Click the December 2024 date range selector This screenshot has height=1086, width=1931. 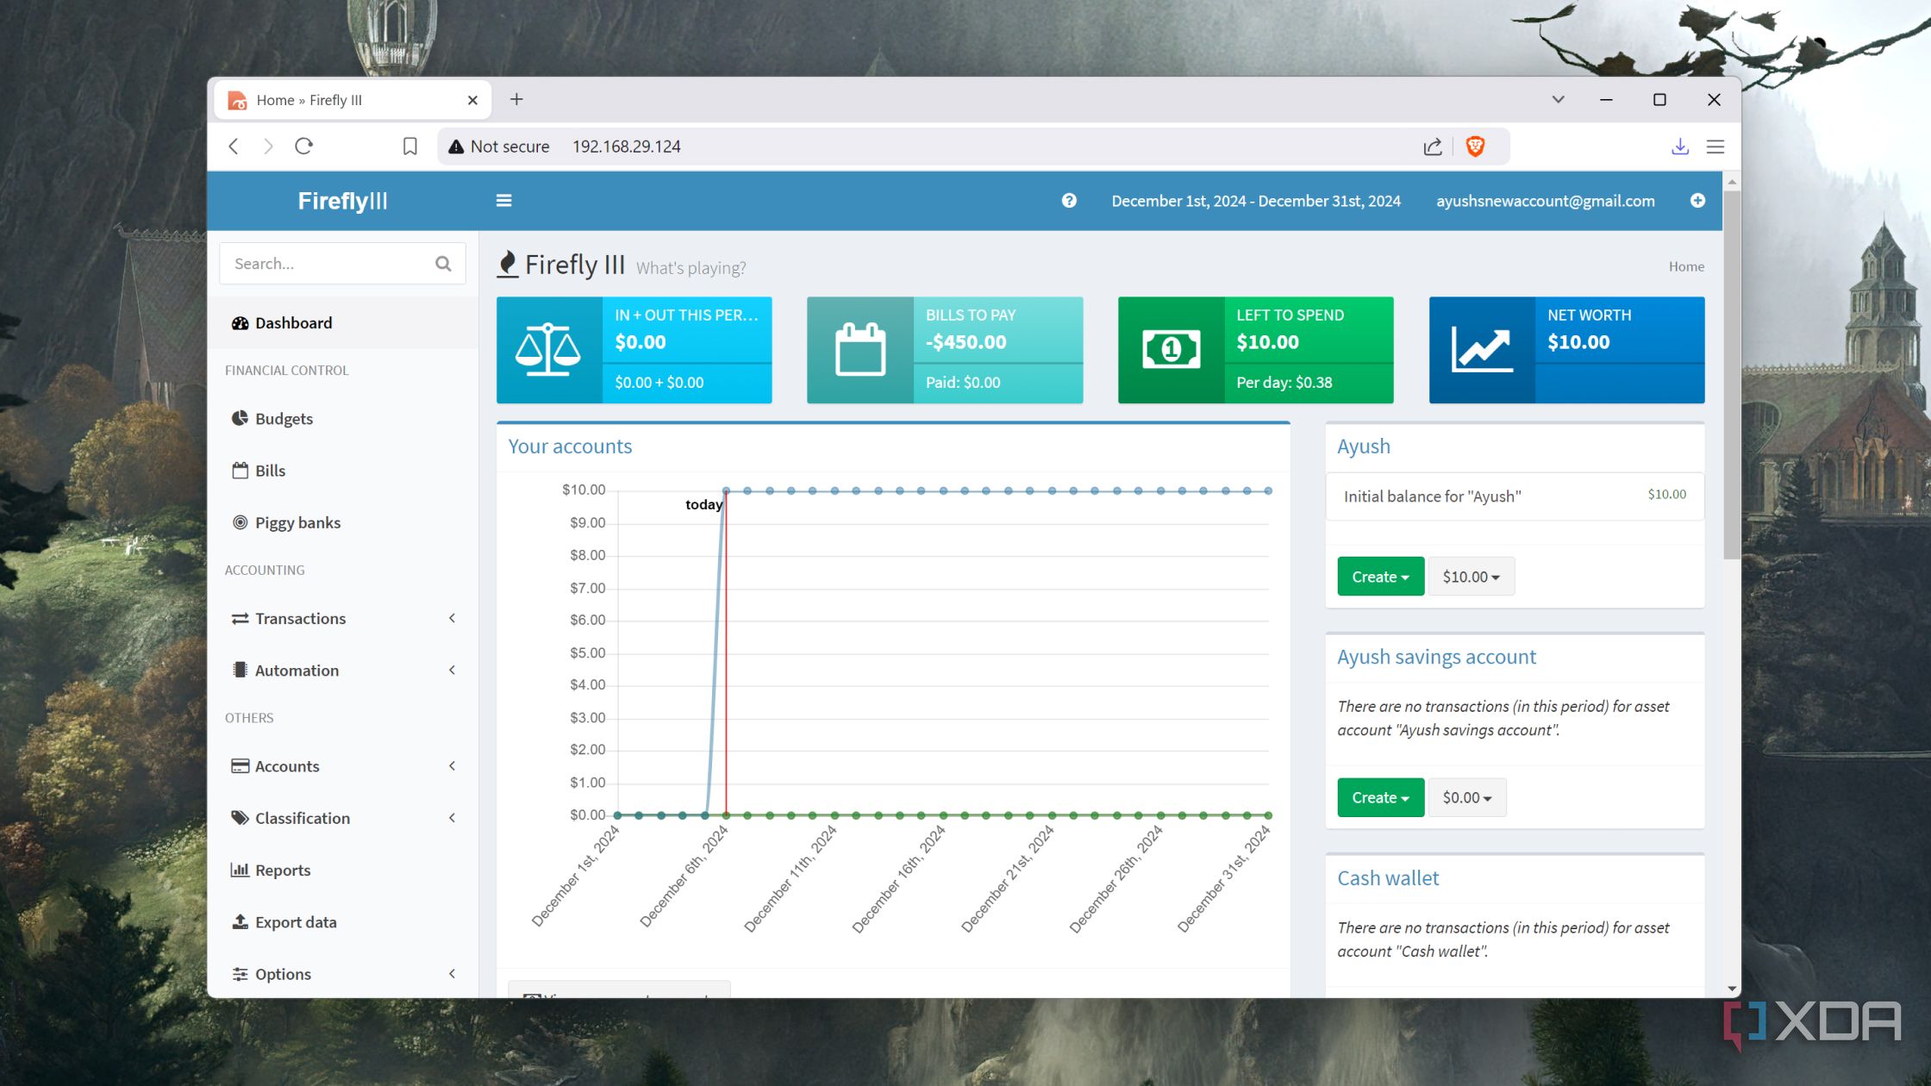click(x=1256, y=201)
